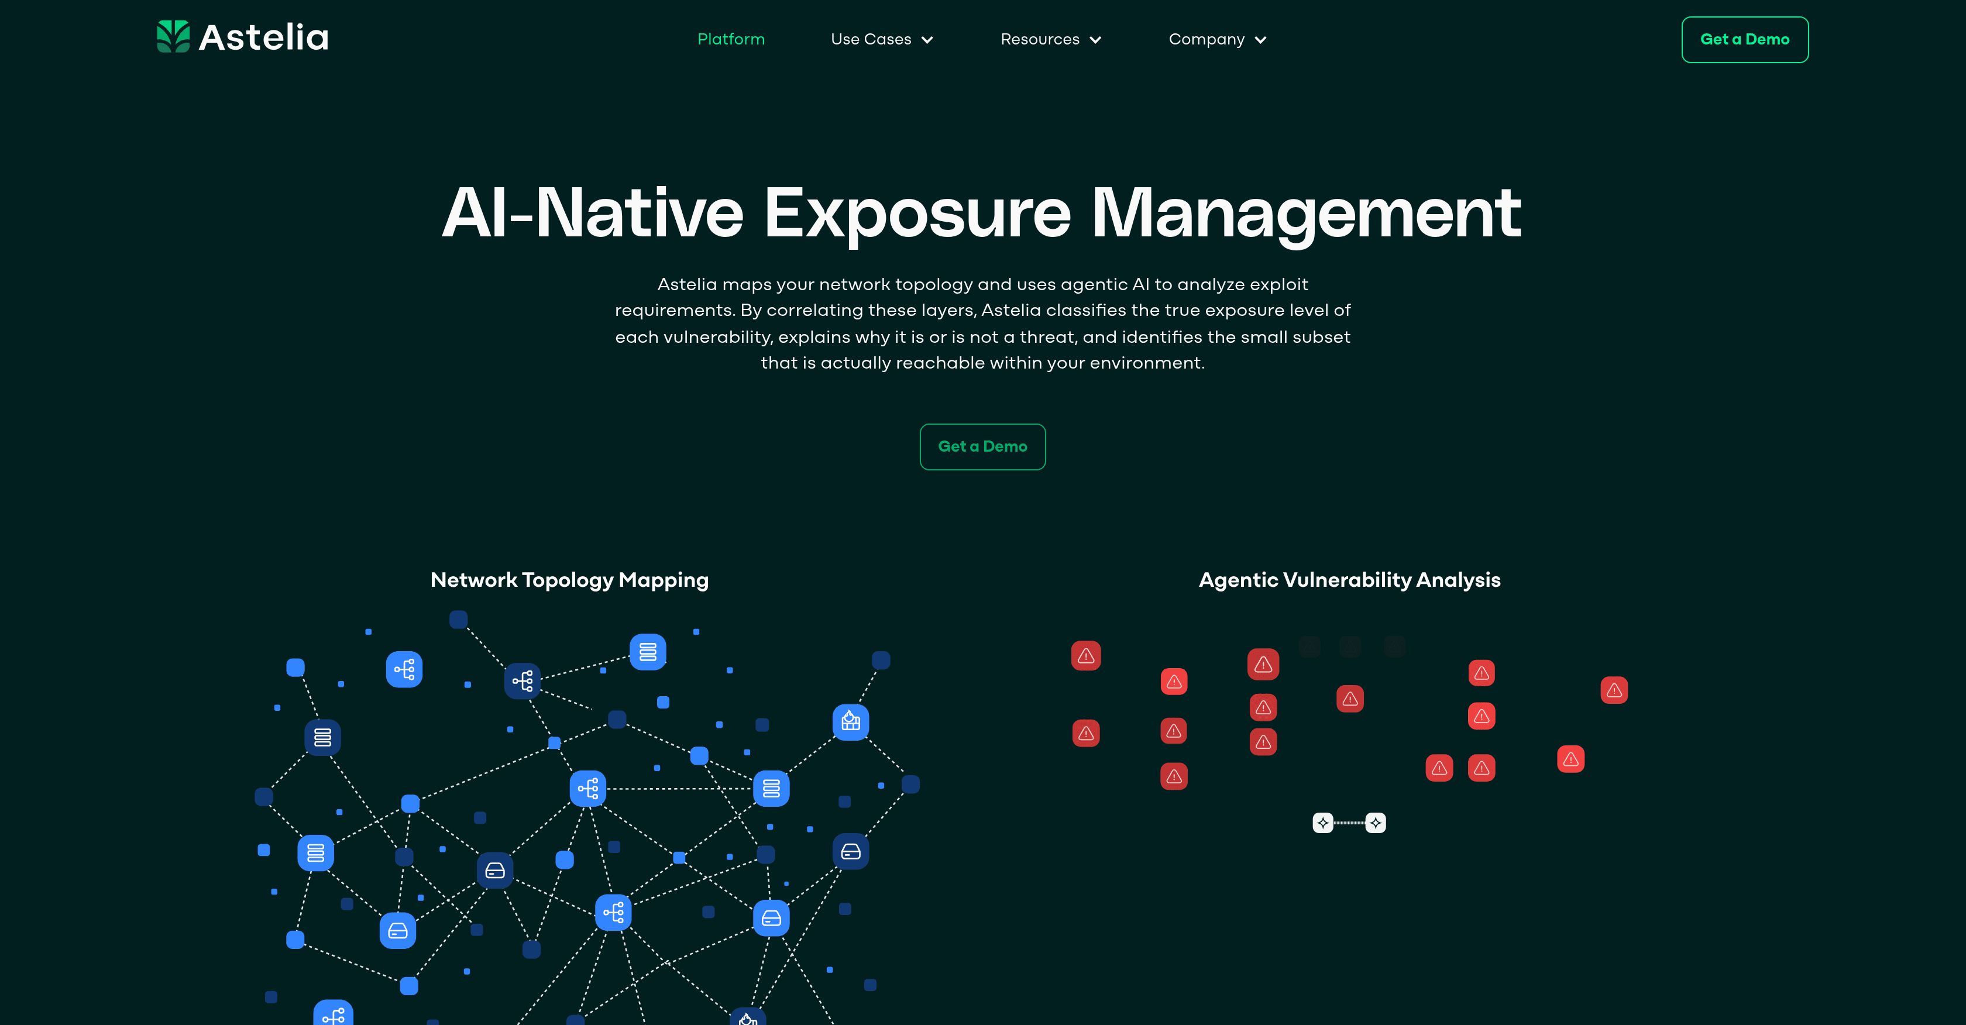Expand the Resources dropdown chevron

(1095, 40)
